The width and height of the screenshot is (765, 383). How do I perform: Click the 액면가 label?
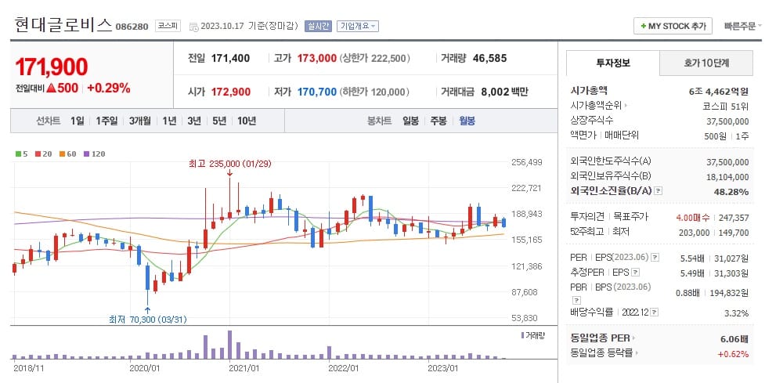[x=582, y=135]
